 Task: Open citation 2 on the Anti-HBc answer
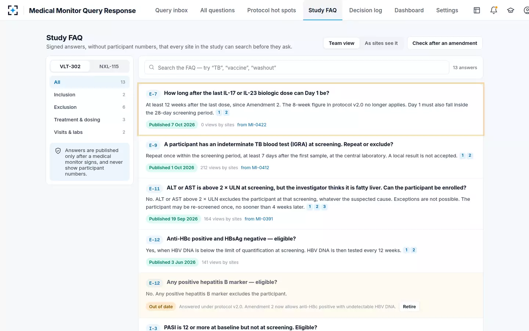pos(414,250)
